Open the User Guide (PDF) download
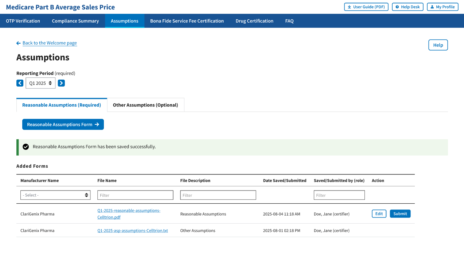Screen dimensions: 464x268 pyautogui.click(x=366, y=7)
